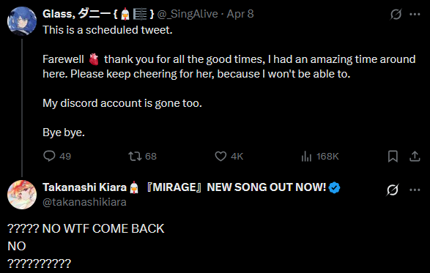Image resolution: width=430 pixels, height=273 pixels.
Task: Visit the @_SingAlive profile handle
Action: (188, 14)
